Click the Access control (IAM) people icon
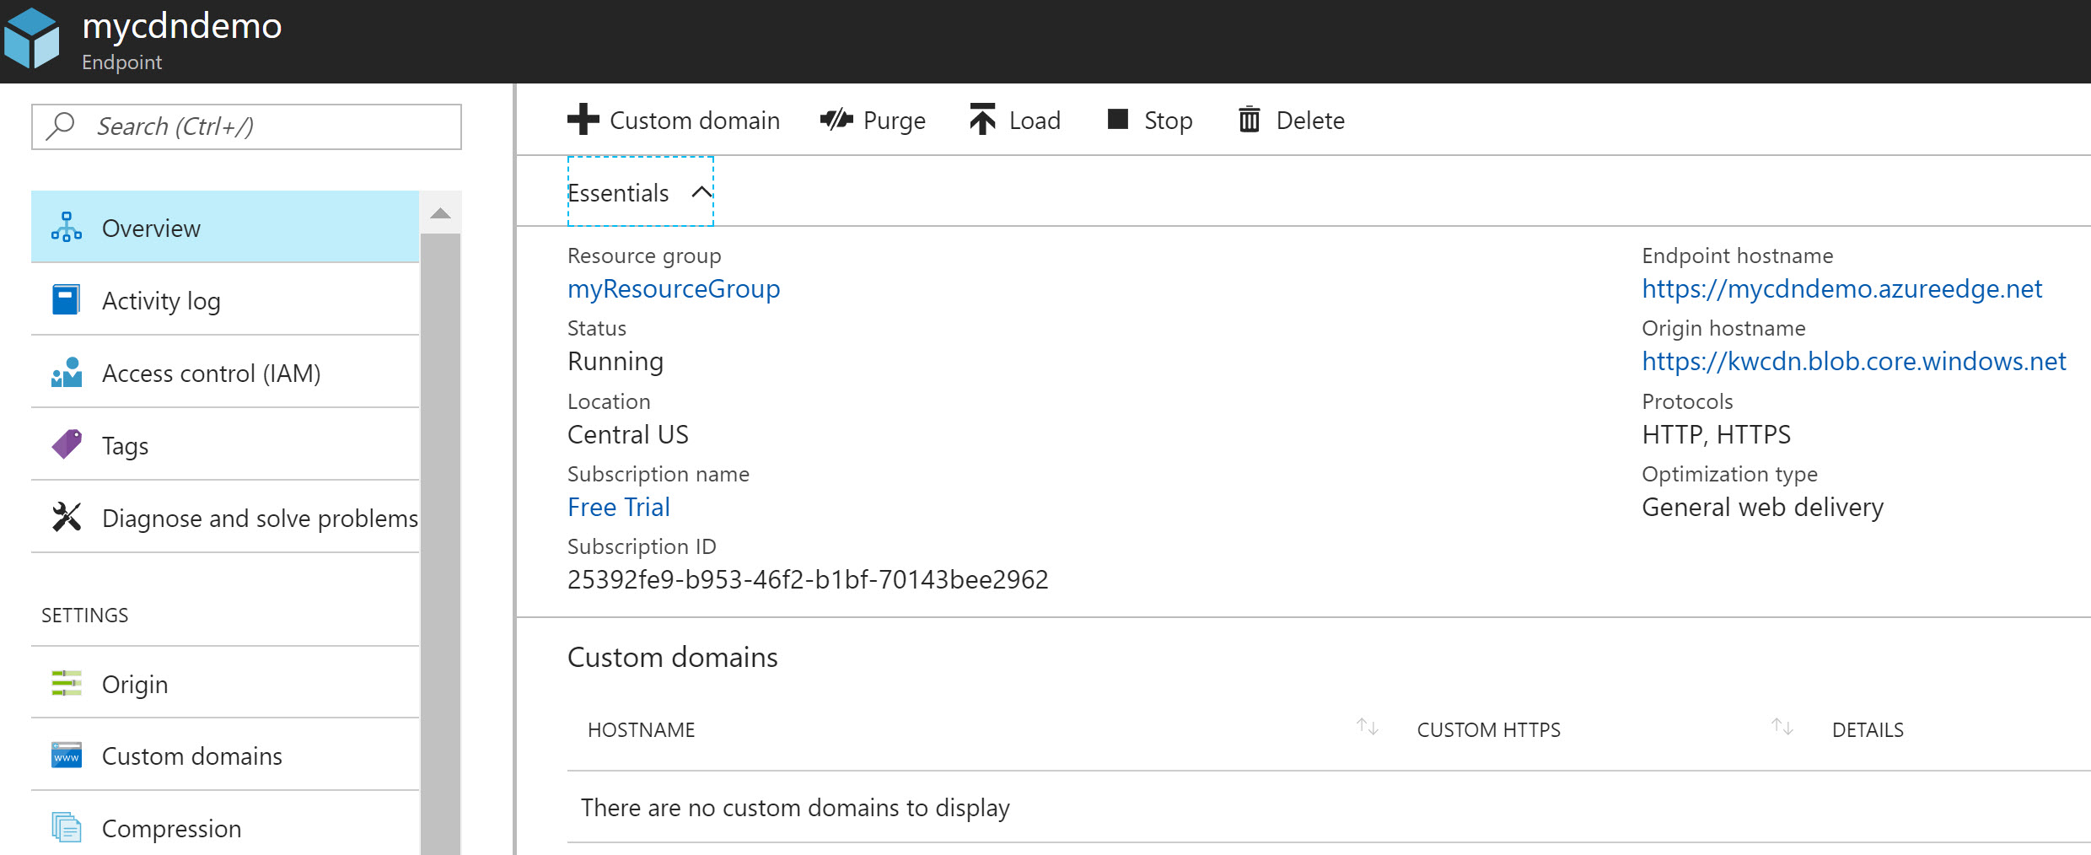The width and height of the screenshot is (2091, 855). [x=67, y=373]
